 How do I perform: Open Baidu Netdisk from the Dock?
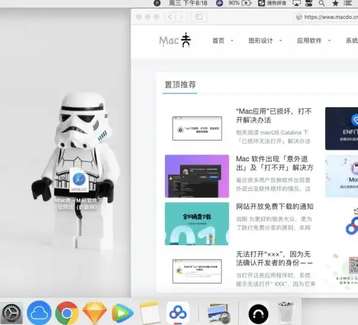pyautogui.click(x=178, y=313)
